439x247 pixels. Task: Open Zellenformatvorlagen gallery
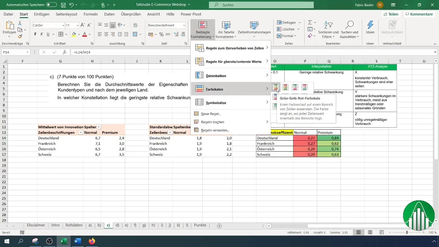(x=254, y=30)
